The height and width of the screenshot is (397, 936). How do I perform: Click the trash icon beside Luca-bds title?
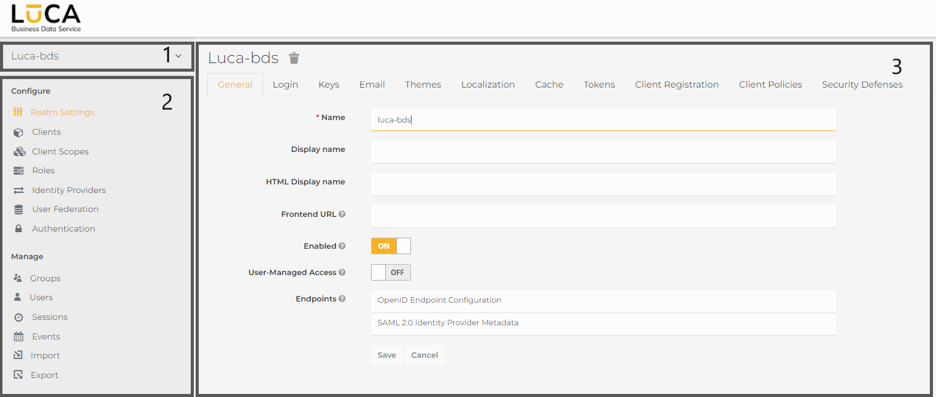(x=294, y=58)
